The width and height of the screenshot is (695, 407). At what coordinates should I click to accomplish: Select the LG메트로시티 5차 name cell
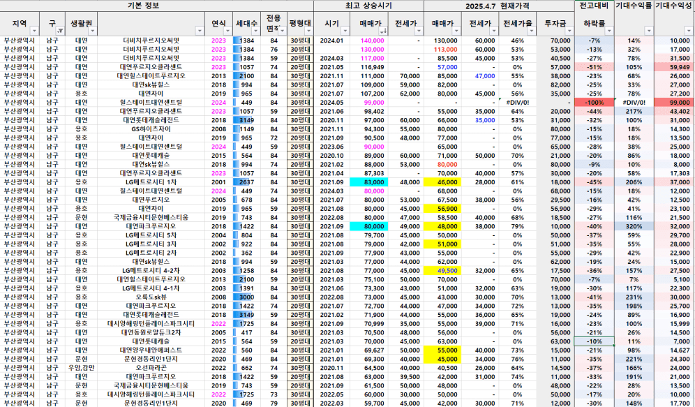[x=151, y=235]
